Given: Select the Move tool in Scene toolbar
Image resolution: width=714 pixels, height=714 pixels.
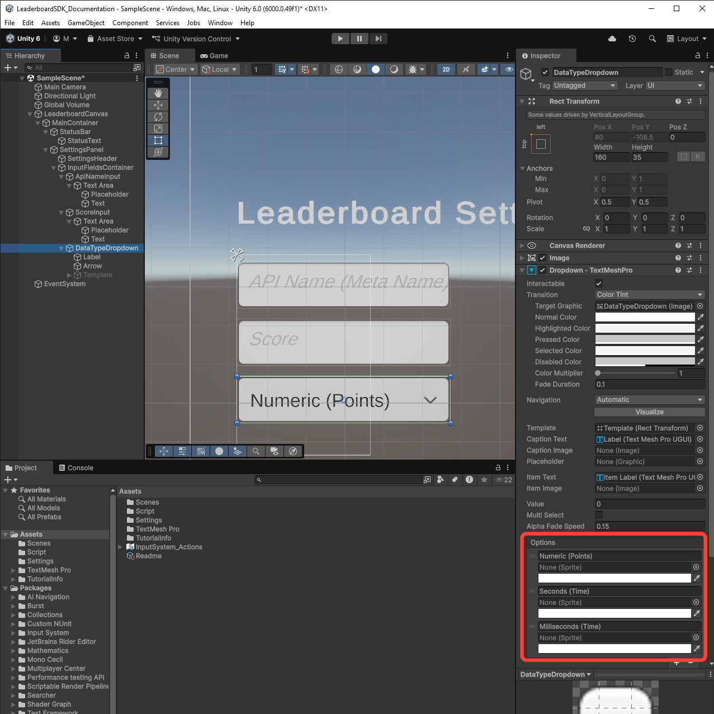Looking at the screenshot, I should (158, 105).
